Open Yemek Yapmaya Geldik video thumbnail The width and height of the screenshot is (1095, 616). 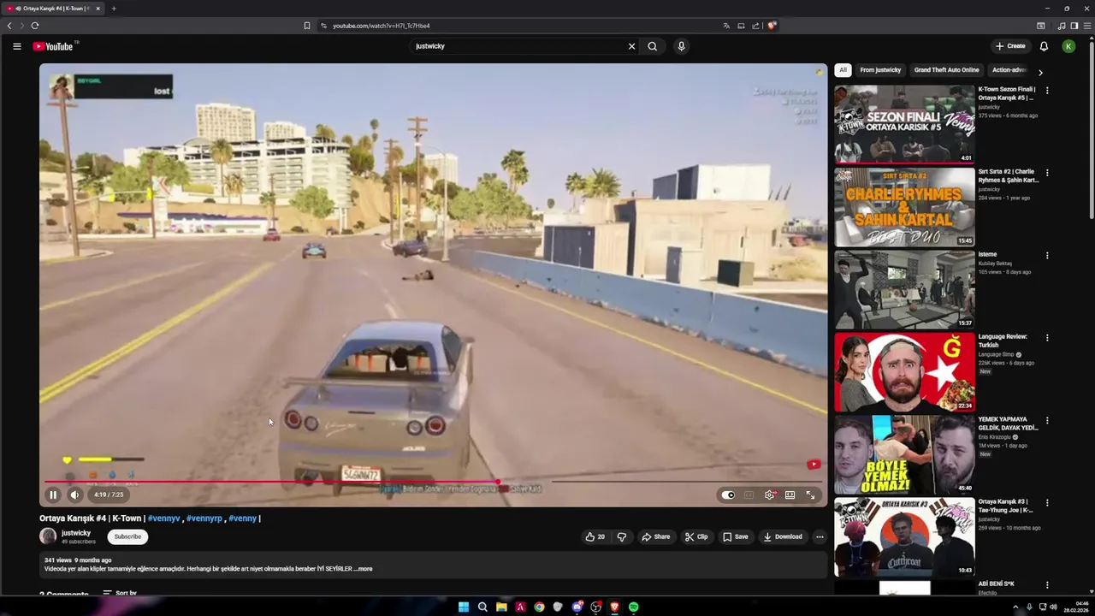[x=904, y=454]
